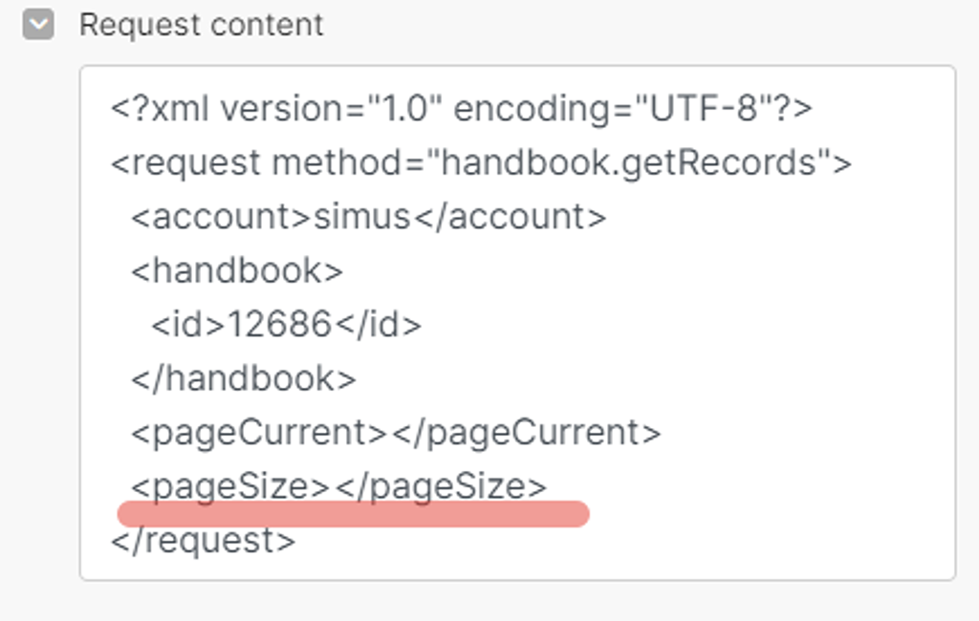Image resolution: width=979 pixels, height=621 pixels.
Task: Click the account value simus
Action: click(x=361, y=217)
